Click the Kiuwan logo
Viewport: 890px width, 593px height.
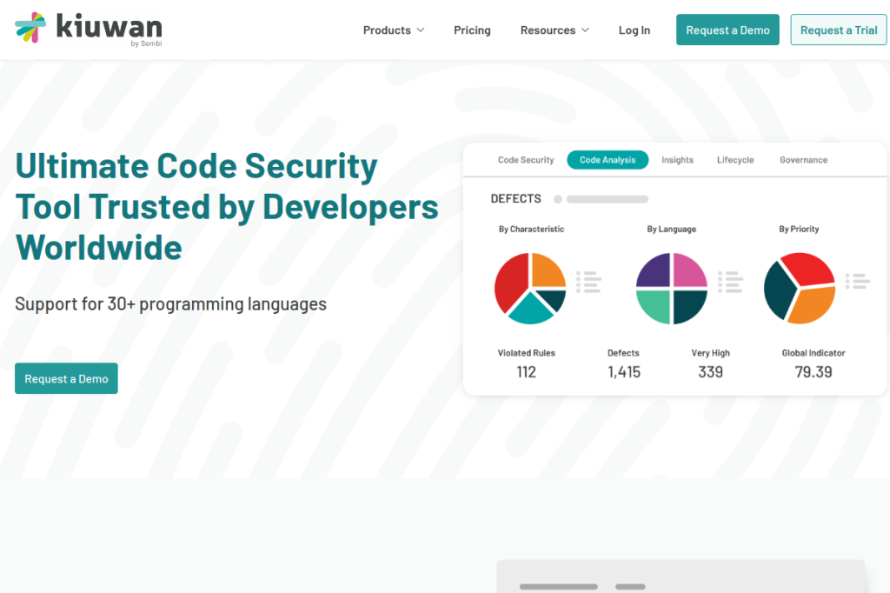(x=89, y=29)
